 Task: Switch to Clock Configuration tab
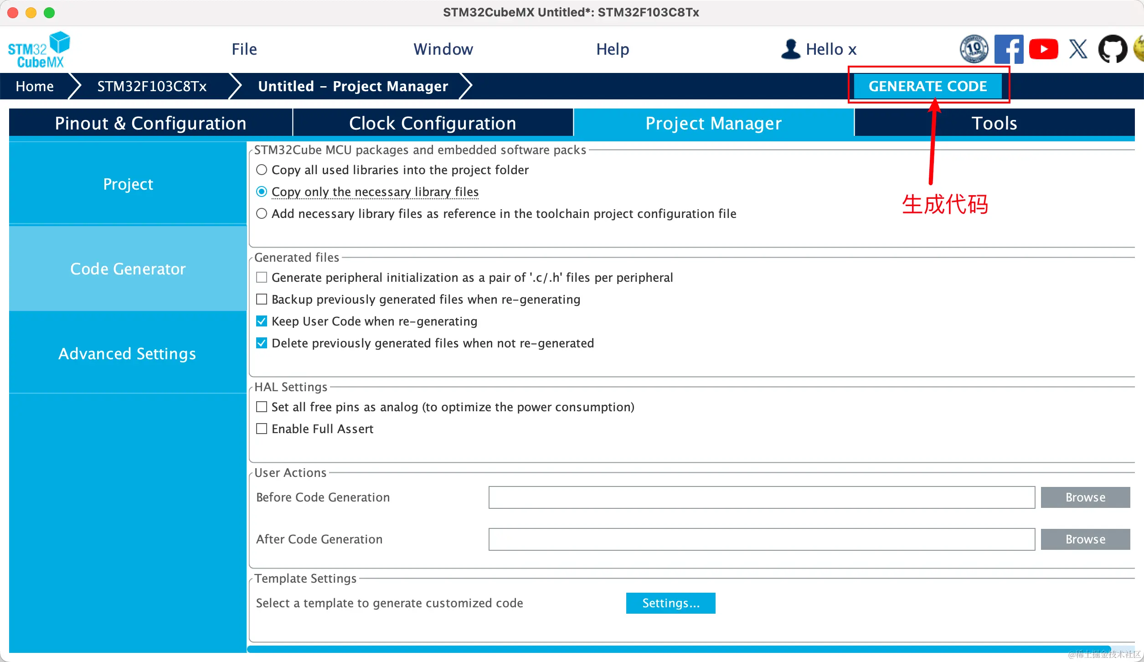point(433,123)
